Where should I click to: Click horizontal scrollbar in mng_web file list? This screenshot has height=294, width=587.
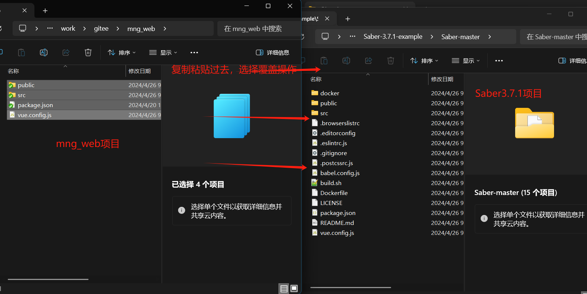tap(48, 279)
